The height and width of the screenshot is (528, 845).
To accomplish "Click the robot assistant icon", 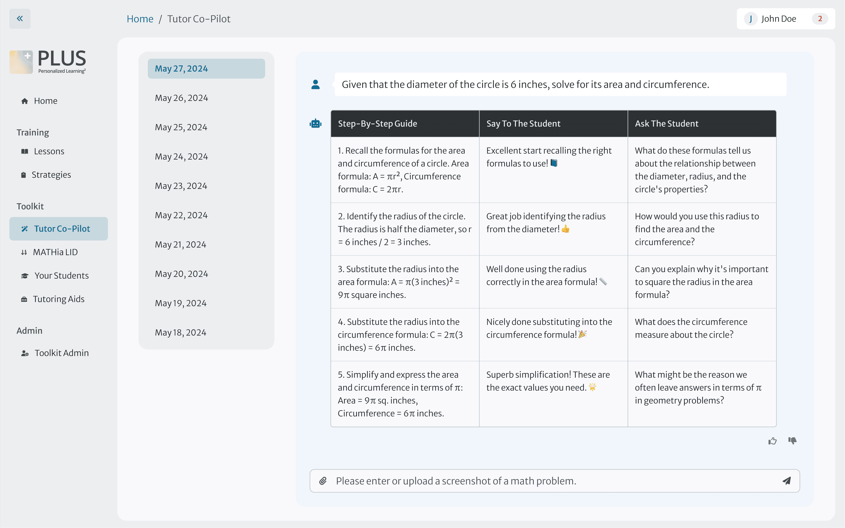I will [315, 123].
